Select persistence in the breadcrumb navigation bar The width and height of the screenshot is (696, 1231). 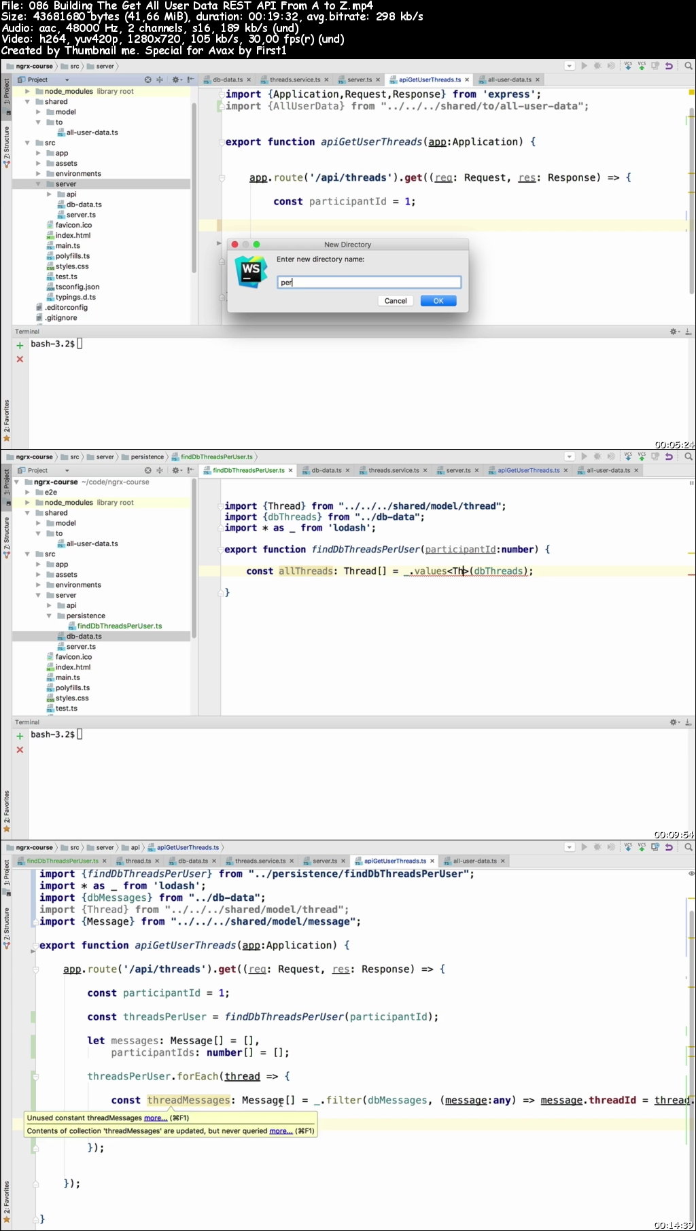(147, 457)
